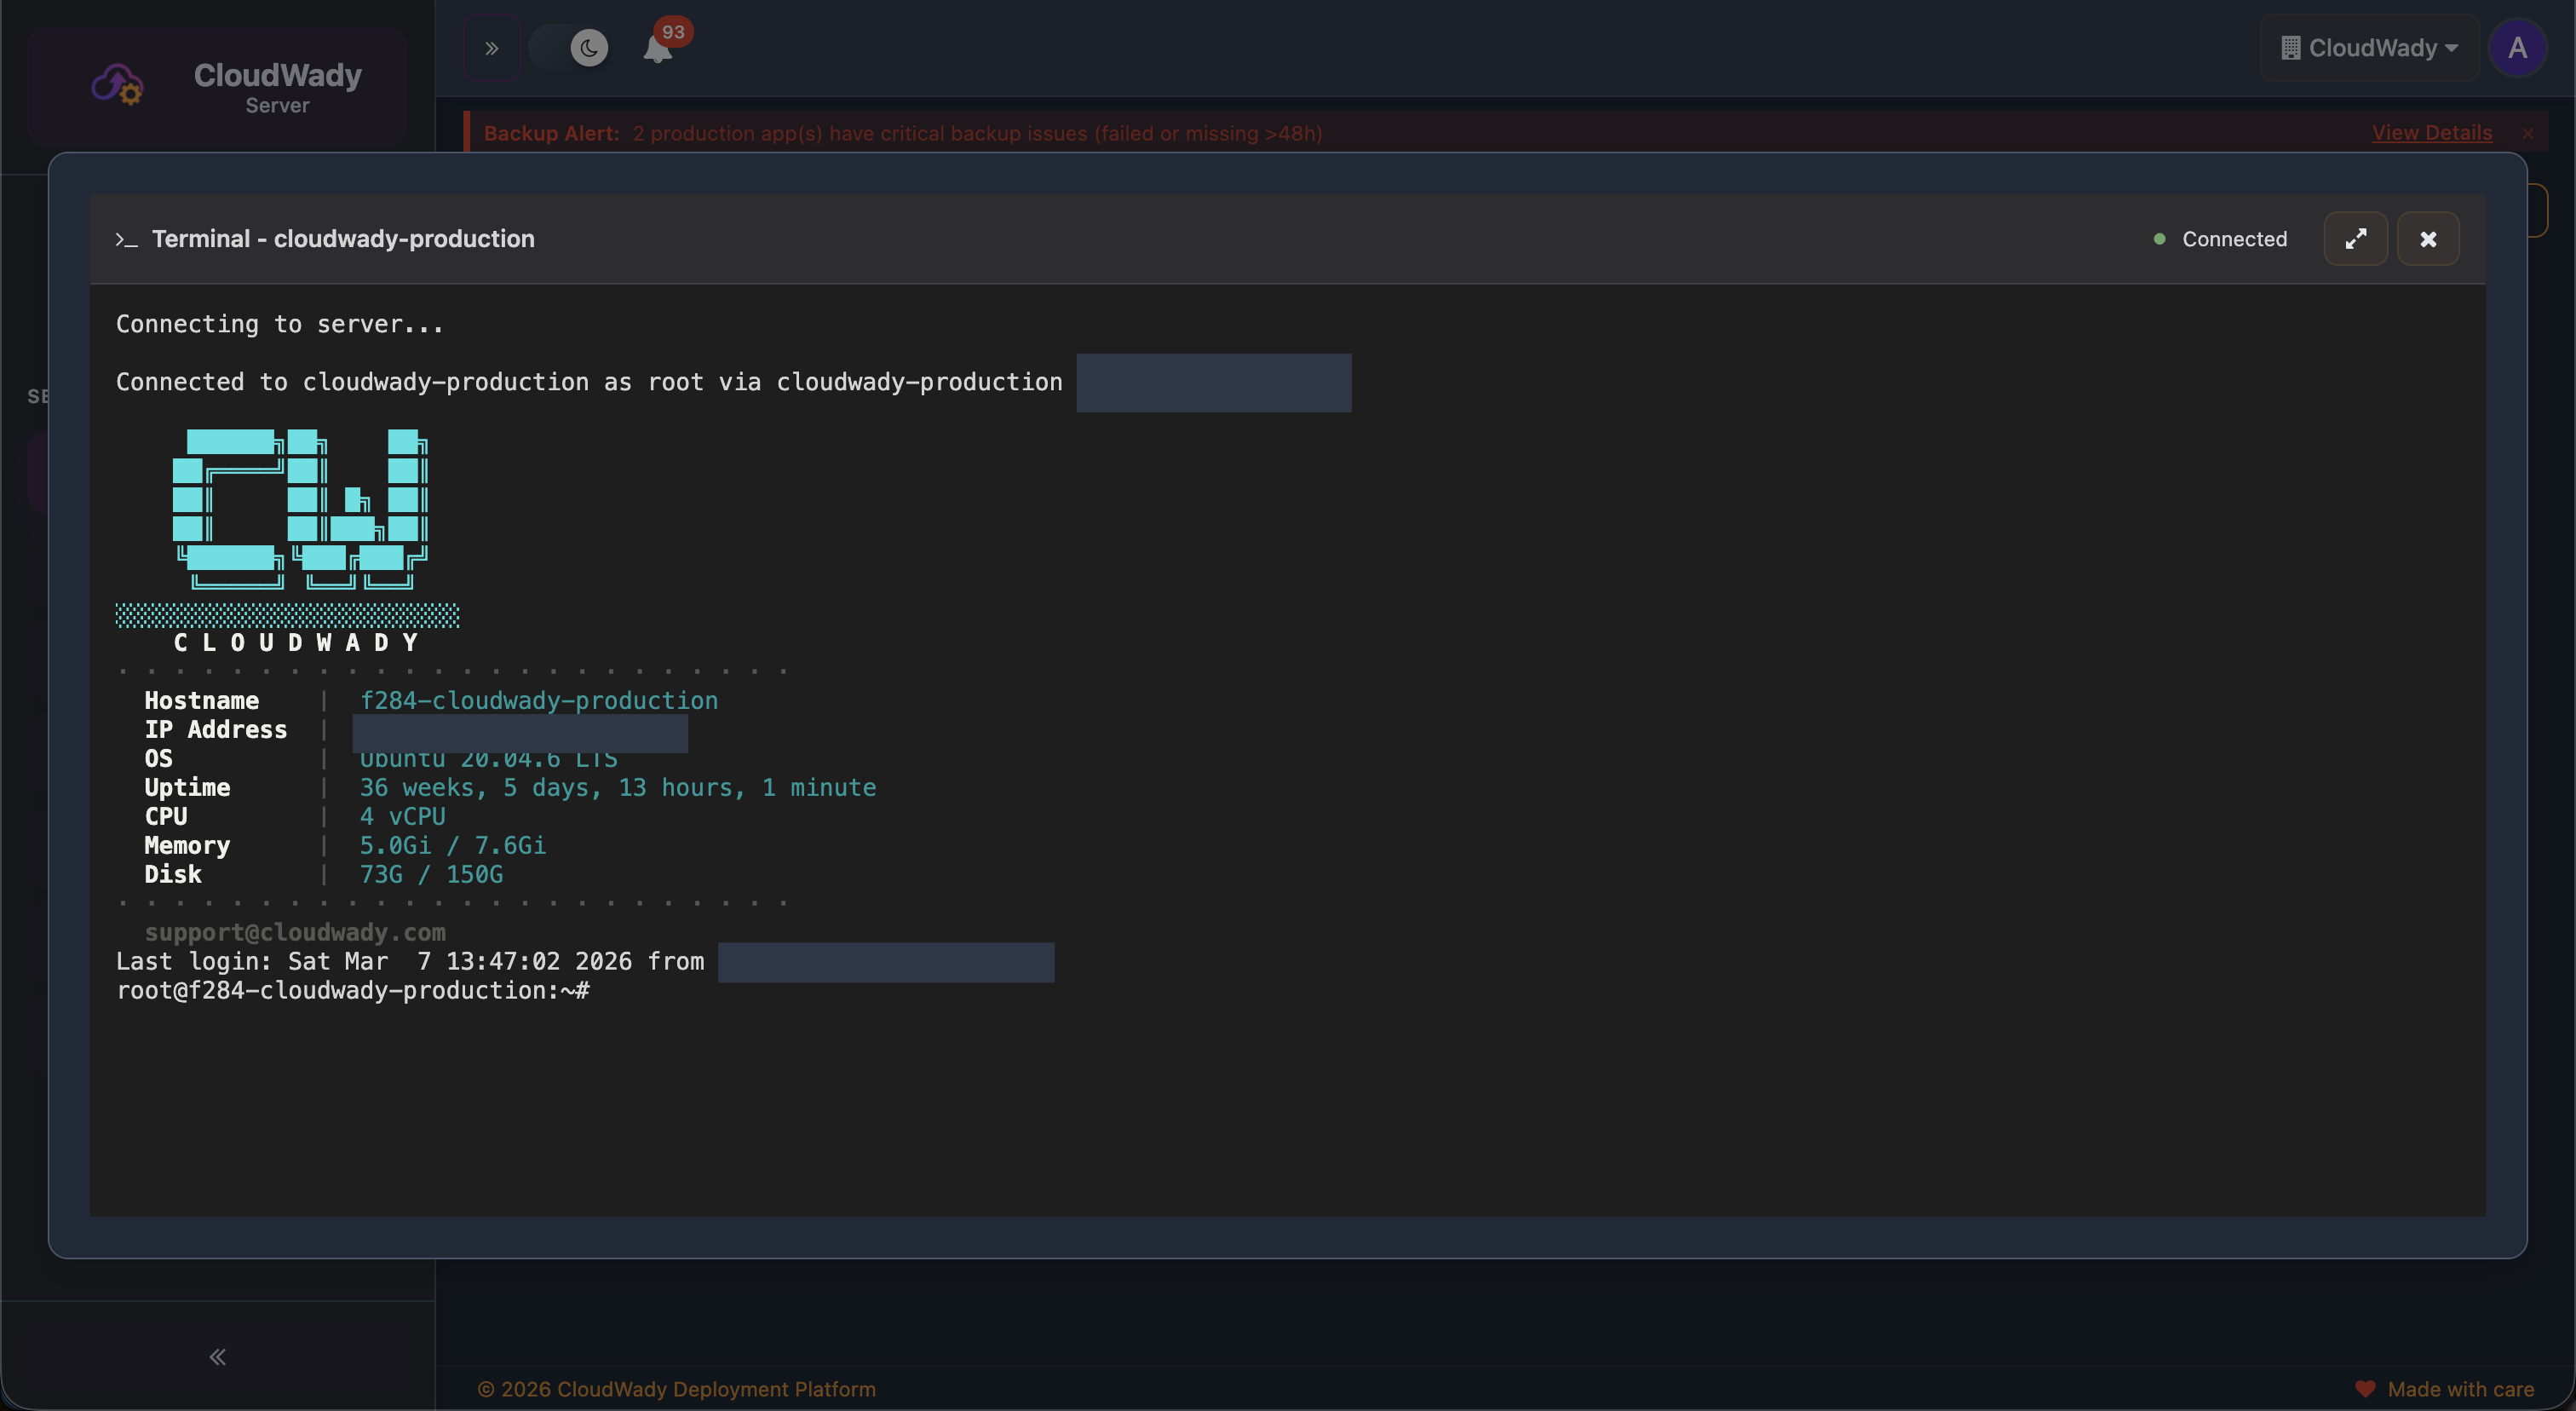Open View Details for the backup alert
Image resolution: width=2576 pixels, height=1411 pixels.
pos(2431,132)
